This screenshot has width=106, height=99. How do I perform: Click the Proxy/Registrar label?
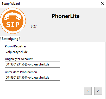coord(16,46)
